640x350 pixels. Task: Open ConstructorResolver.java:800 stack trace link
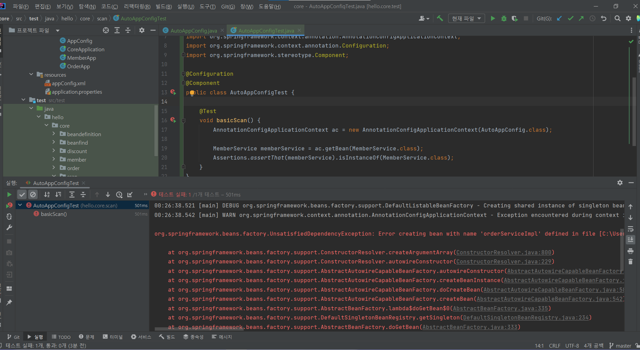click(x=504, y=252)
